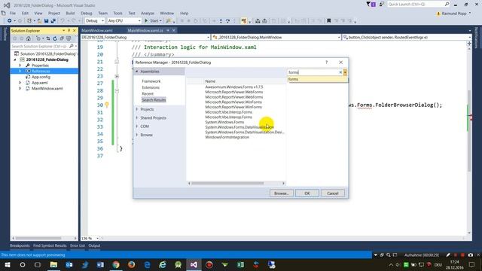Click the OK button in Reference Manager

pos(307,193)
